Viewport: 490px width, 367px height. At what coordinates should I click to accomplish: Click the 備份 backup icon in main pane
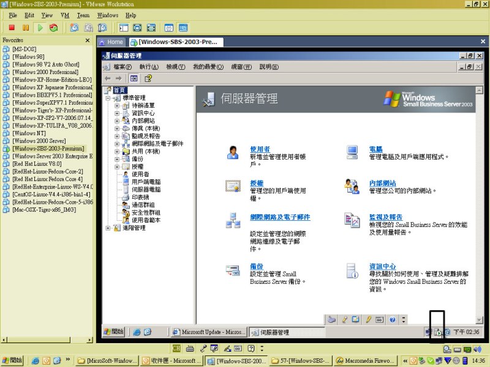pyautogui.click(x=233, y=270)
